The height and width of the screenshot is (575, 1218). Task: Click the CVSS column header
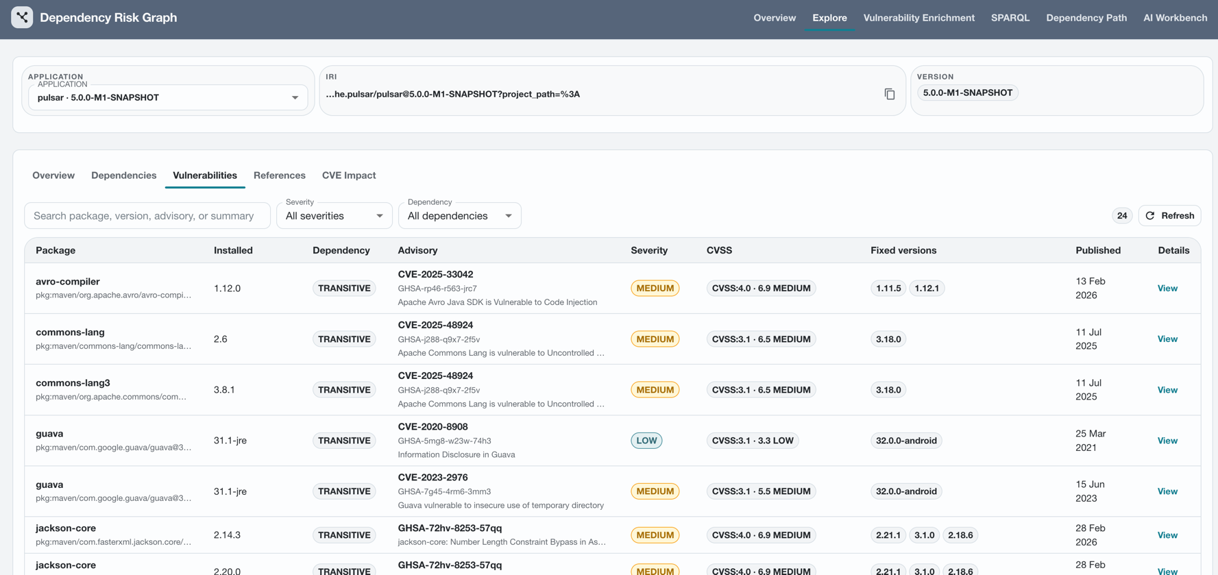click(719, 250)
